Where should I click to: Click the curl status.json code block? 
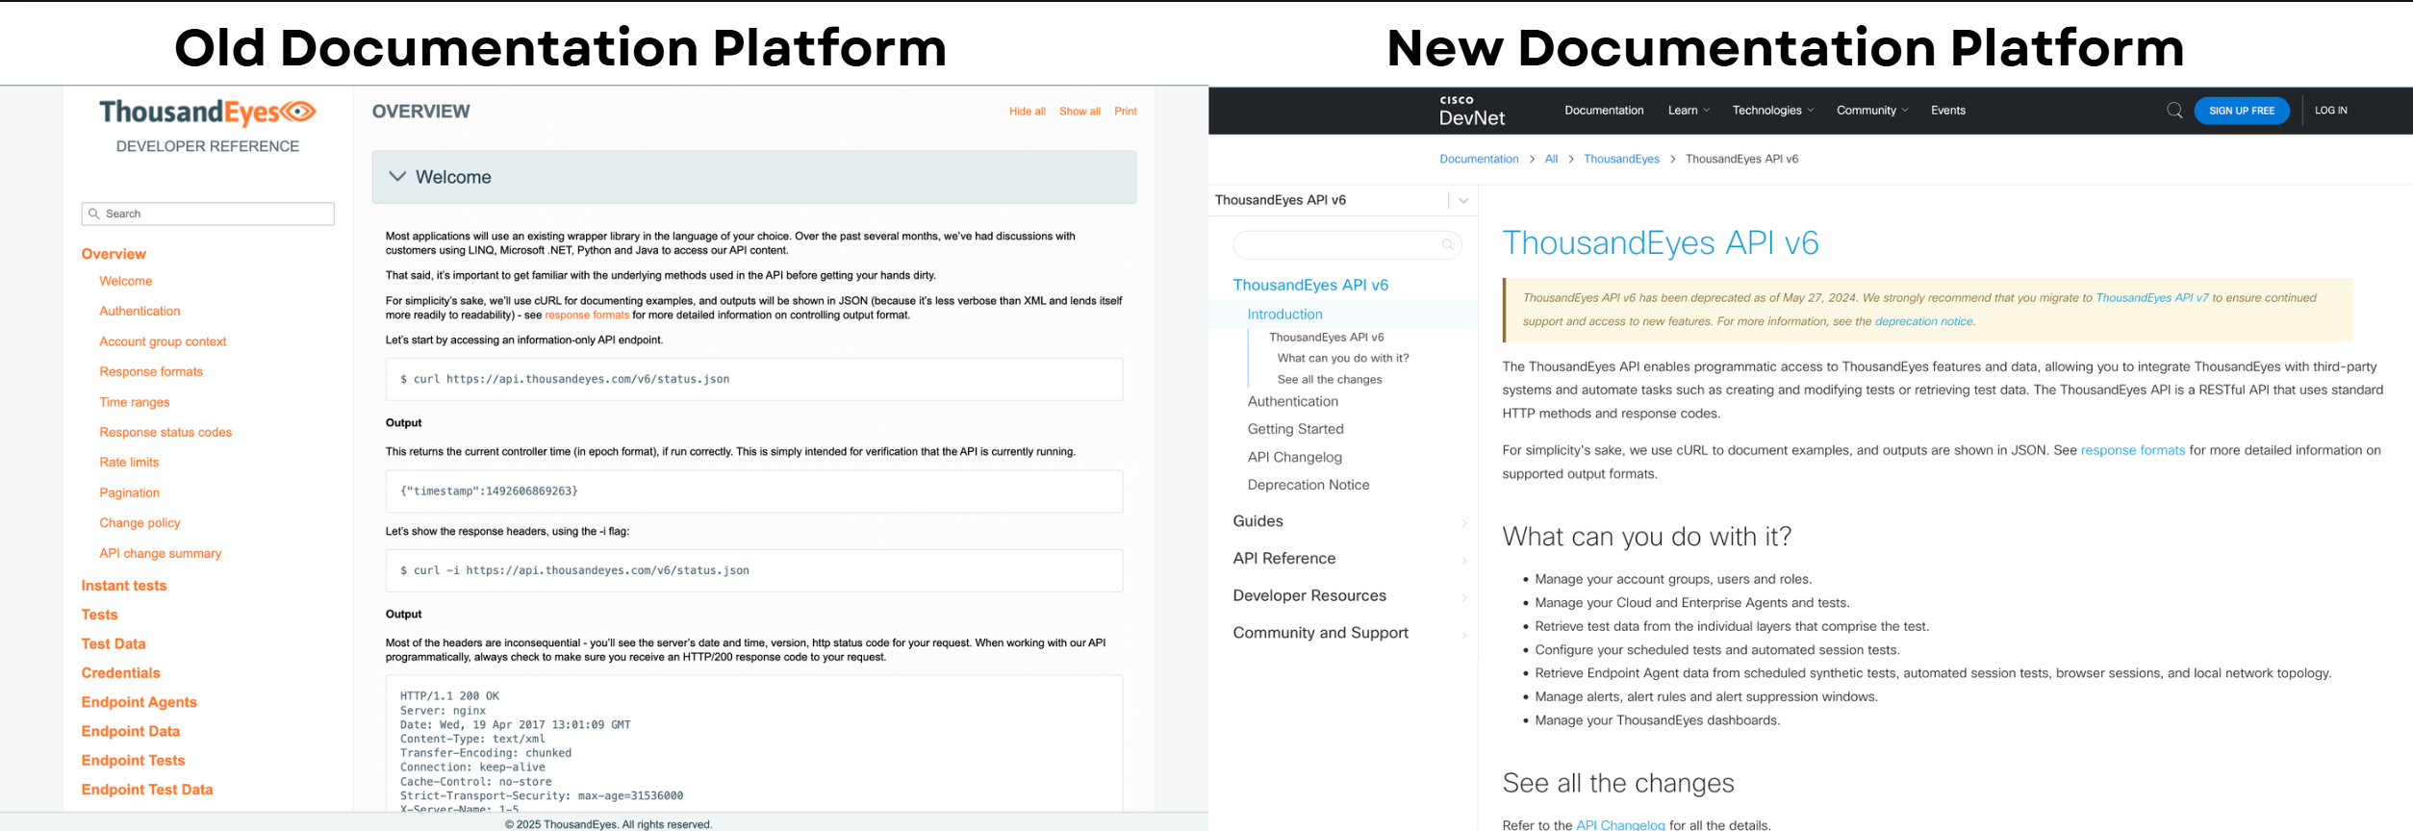pos(754,380)
